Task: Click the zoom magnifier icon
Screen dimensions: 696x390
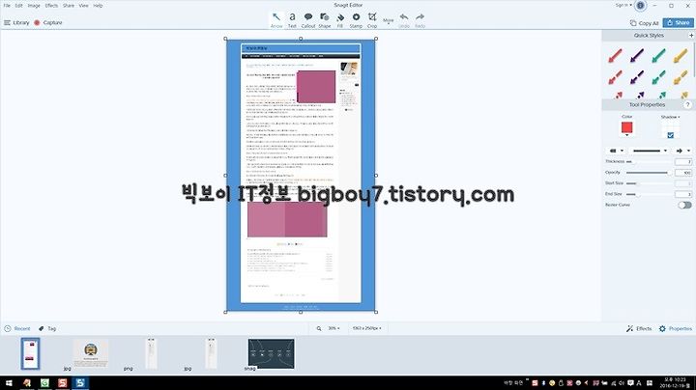Action: pos(319,328)
